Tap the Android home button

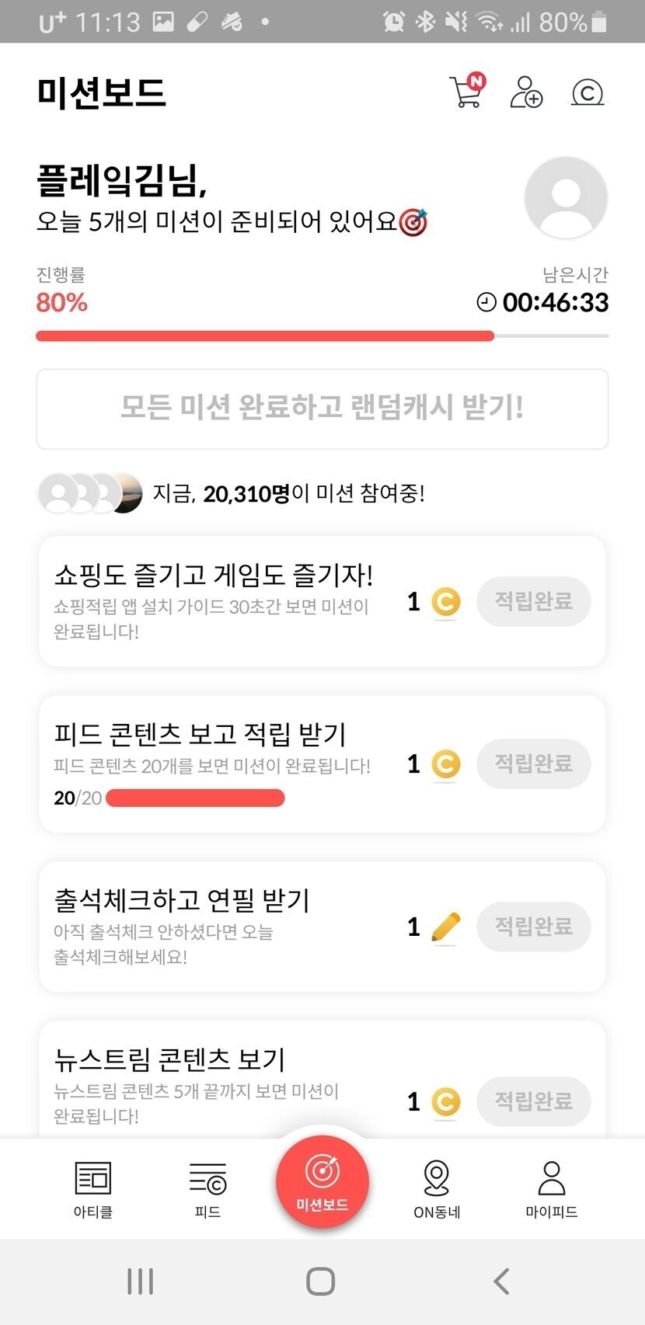click(x=321, y=1281)
